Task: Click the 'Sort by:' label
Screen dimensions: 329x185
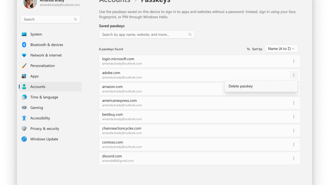Action: 257,49
